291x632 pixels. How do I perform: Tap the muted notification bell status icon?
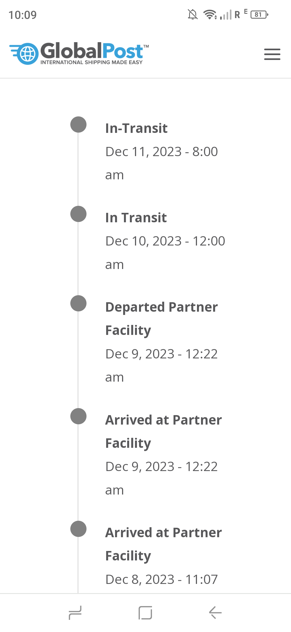pos(193,15)
